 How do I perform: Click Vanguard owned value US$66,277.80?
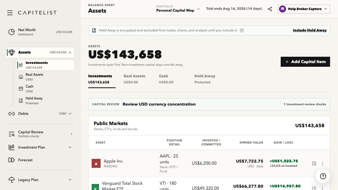pos(248,186)
